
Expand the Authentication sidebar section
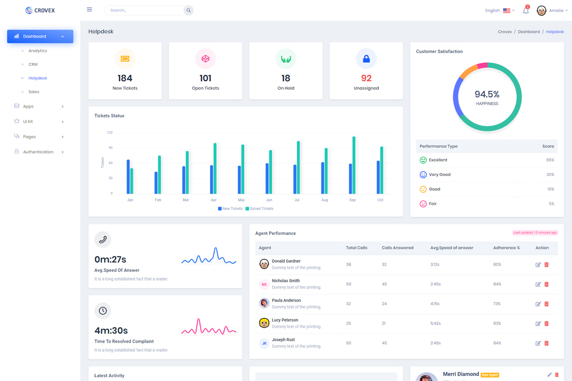39,152
